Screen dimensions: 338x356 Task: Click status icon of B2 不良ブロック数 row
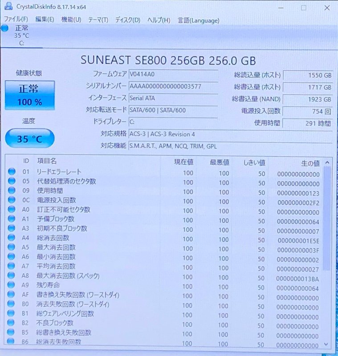11,322
